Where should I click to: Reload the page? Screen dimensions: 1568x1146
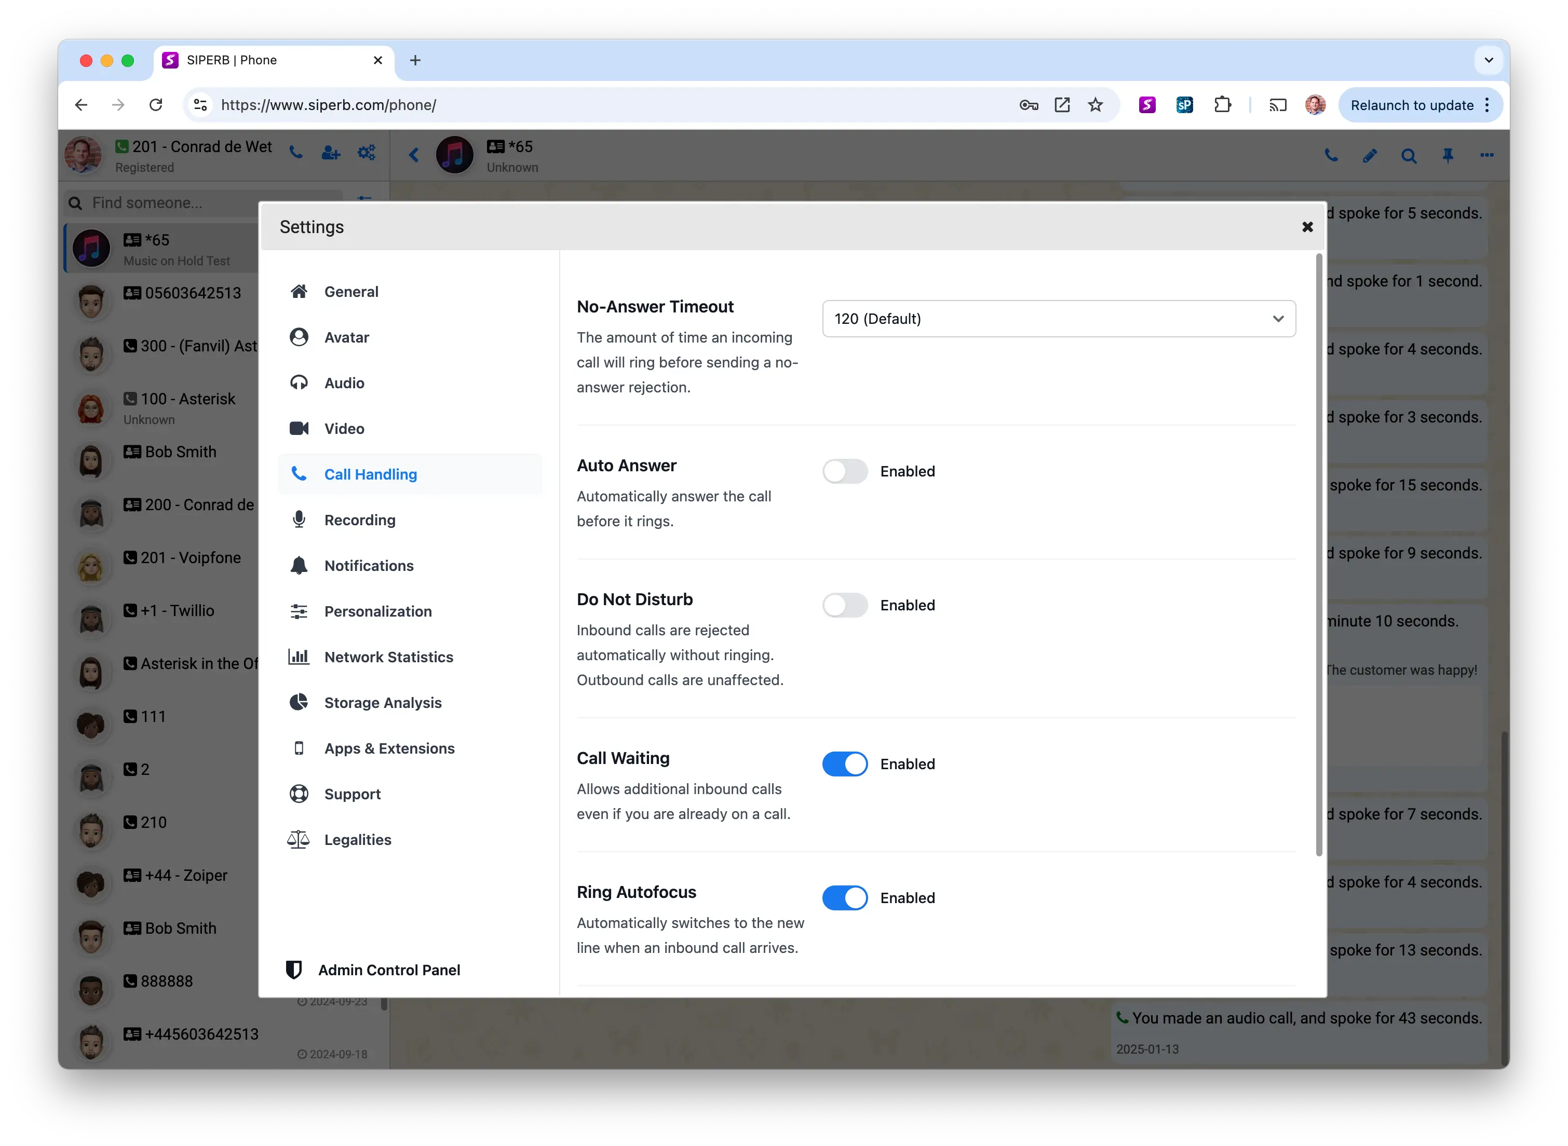(x=156, y=105)
